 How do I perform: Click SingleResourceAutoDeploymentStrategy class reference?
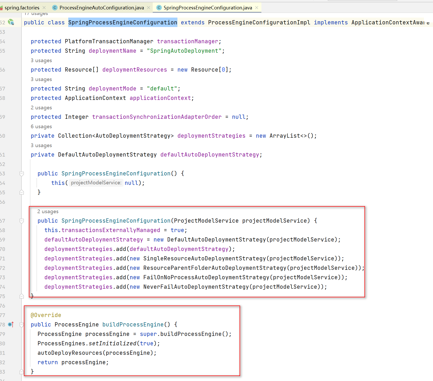[205, 259]
